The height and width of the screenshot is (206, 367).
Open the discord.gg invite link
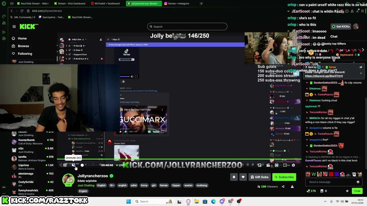click(x=324, y=76)
